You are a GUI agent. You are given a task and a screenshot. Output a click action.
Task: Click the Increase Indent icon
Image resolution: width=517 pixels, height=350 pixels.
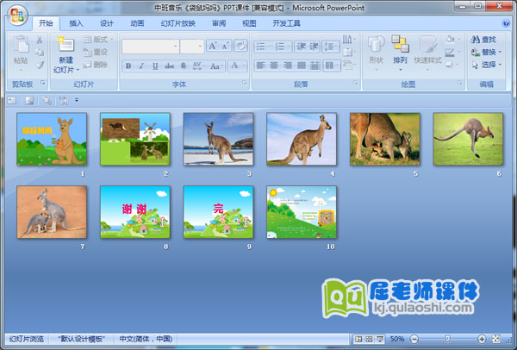point(314,47)
